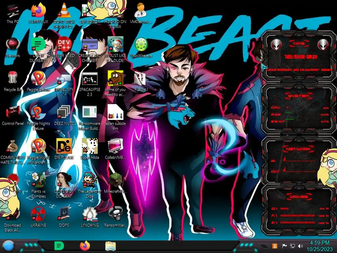
Task: Open the Network desktop icon
Action: tap(13, 48)
